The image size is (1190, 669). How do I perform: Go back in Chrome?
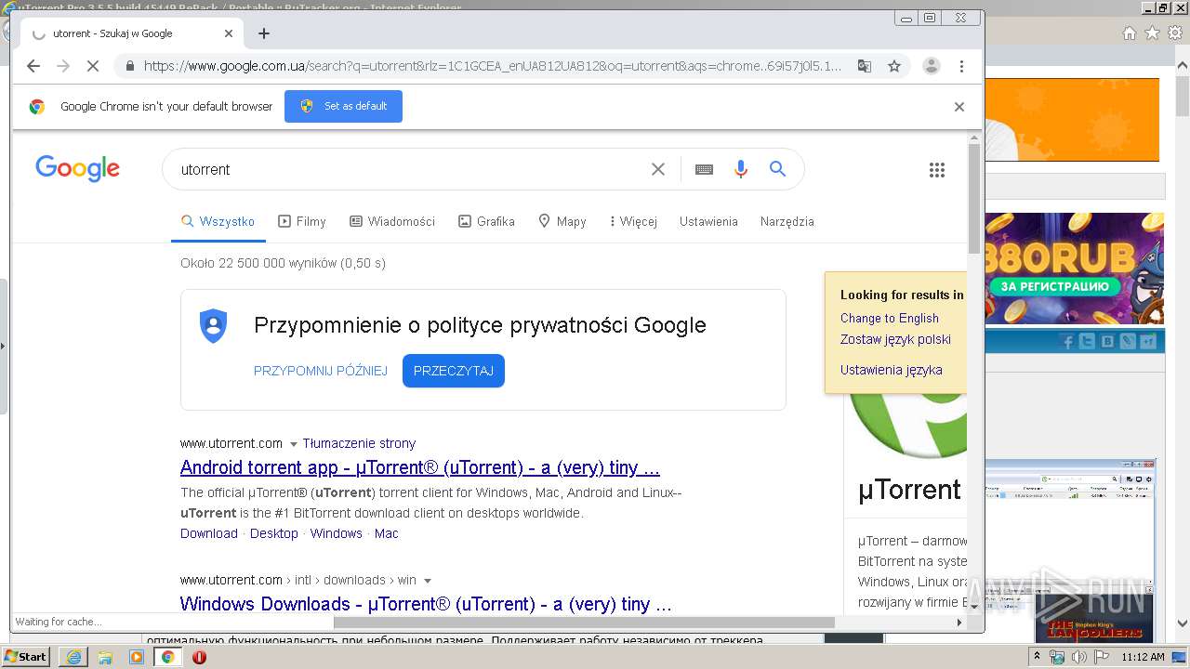click(33, 66)
